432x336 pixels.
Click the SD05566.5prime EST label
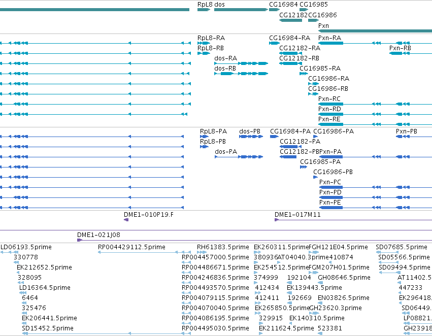pos(404,257)
